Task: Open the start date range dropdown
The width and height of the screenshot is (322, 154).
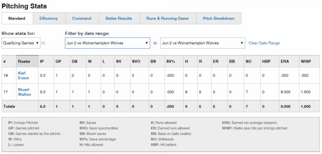Action: coord(108,43)
